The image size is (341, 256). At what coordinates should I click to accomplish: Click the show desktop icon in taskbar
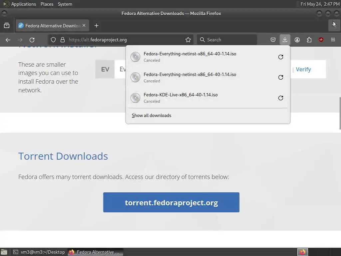point(4,252)
